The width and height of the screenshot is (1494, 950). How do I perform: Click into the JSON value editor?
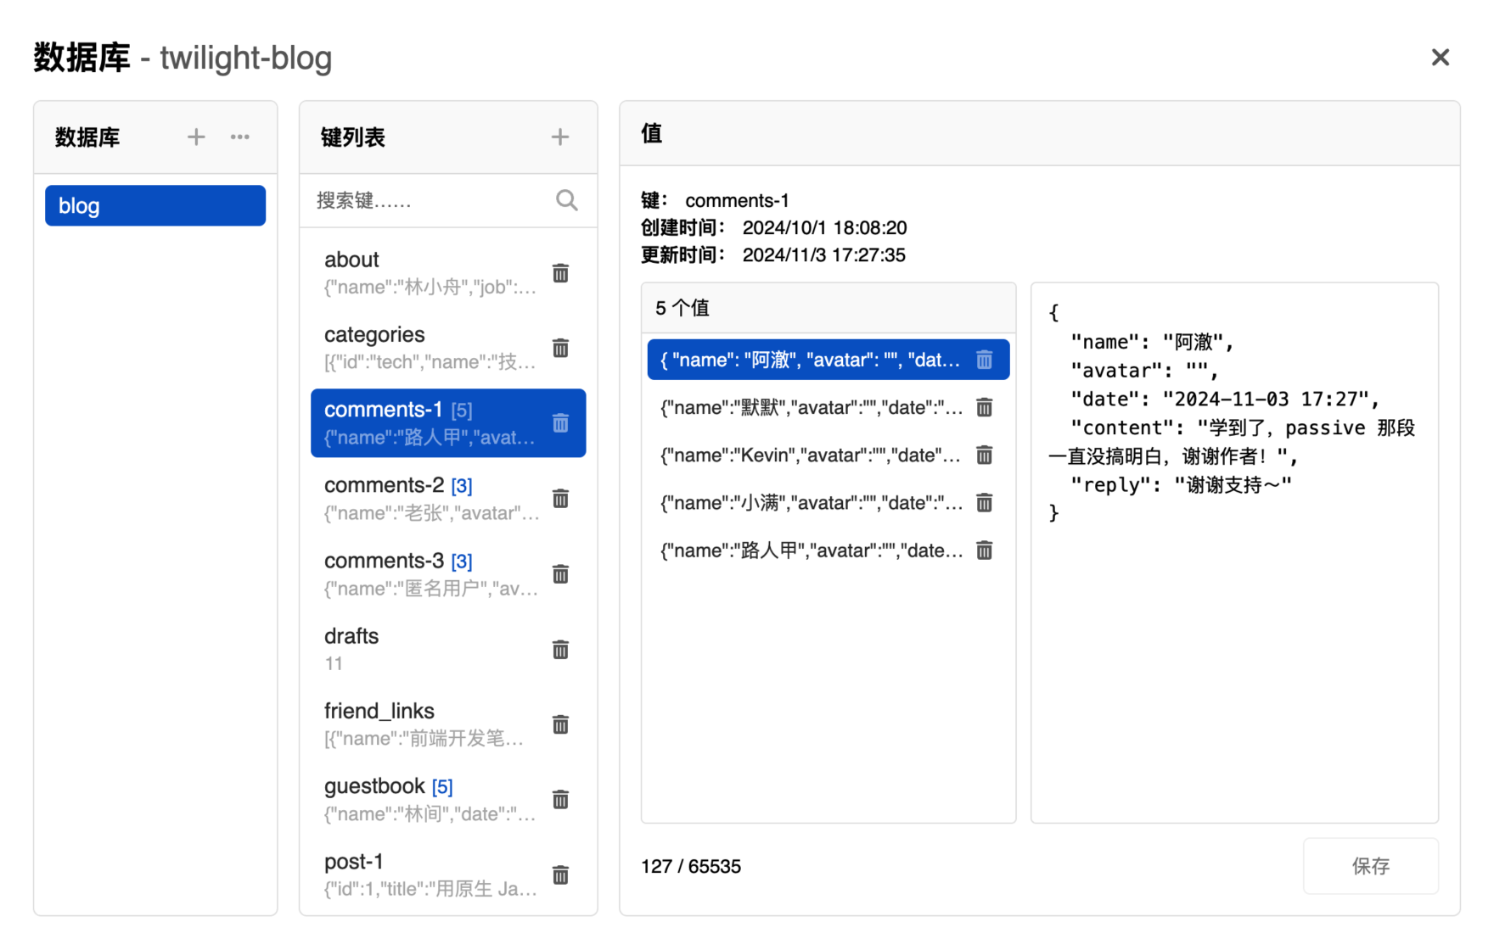(x=1235, y=553)
